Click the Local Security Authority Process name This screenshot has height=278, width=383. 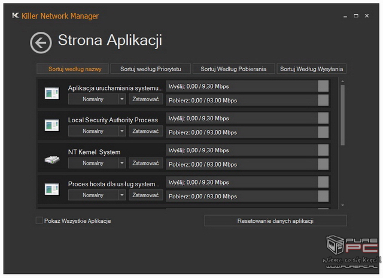pyautogui.click(x=113, y=120)
